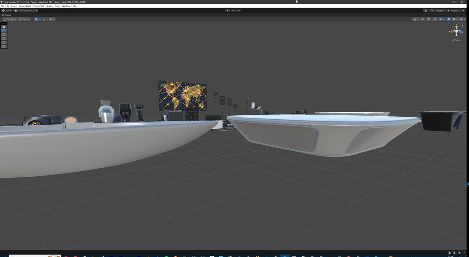Open the grid settings dropdown arrow

coord(40,19)
